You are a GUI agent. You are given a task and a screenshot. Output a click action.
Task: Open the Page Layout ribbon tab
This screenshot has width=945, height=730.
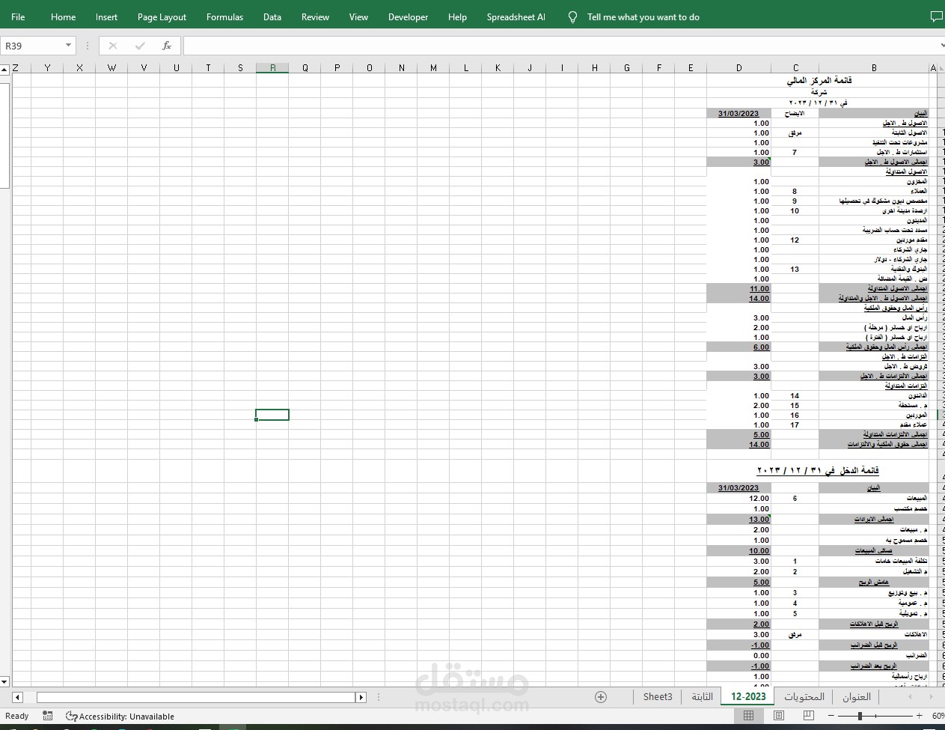[162, 16]
